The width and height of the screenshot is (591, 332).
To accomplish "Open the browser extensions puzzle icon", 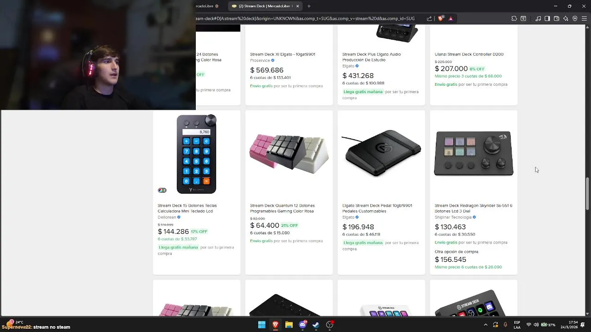I will [x=514, y=18].
